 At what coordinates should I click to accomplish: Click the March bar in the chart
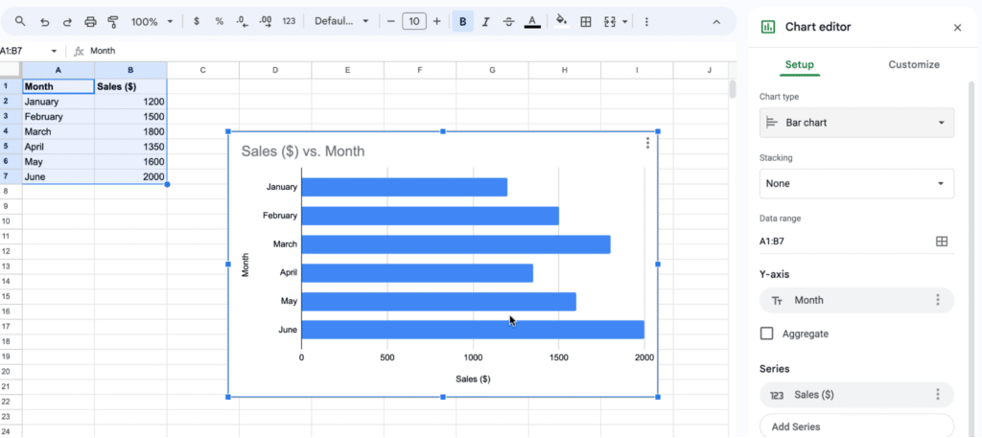456,244
